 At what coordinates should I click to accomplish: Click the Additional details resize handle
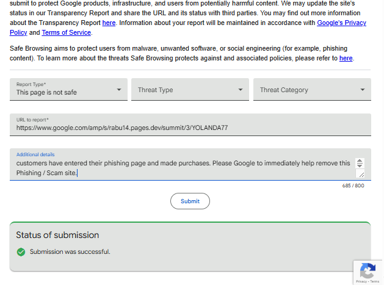coord(361,175)
